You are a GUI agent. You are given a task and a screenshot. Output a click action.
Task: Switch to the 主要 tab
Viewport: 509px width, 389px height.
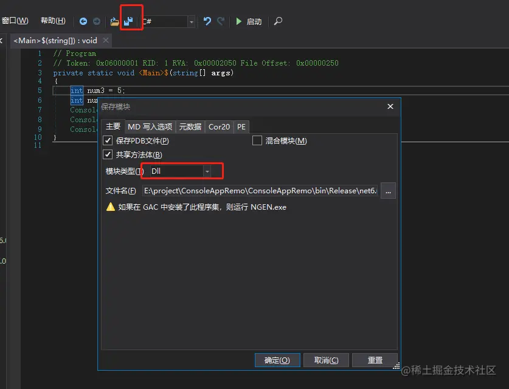pyautogui.click(x=113, y=126)
